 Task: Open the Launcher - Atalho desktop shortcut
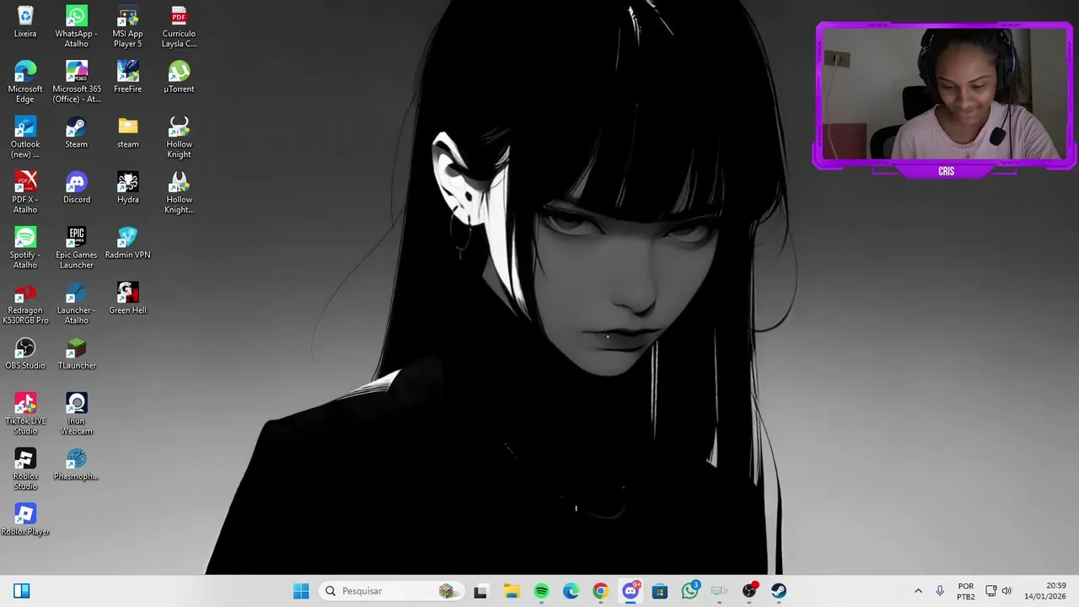point(77,303)
